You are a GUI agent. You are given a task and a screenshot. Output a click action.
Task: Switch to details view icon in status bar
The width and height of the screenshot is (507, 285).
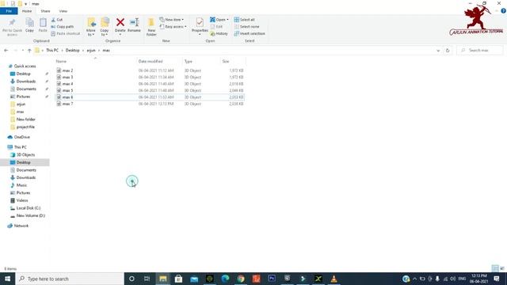click(x=495, y=268)
